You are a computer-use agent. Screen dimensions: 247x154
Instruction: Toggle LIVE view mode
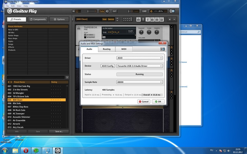coord(144,11)
